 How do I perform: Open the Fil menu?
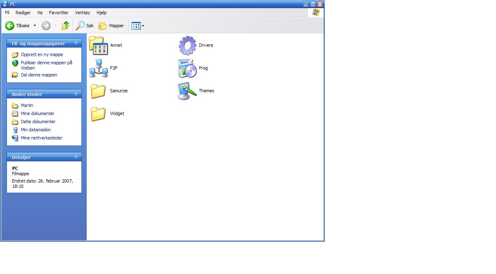(7, 13)
